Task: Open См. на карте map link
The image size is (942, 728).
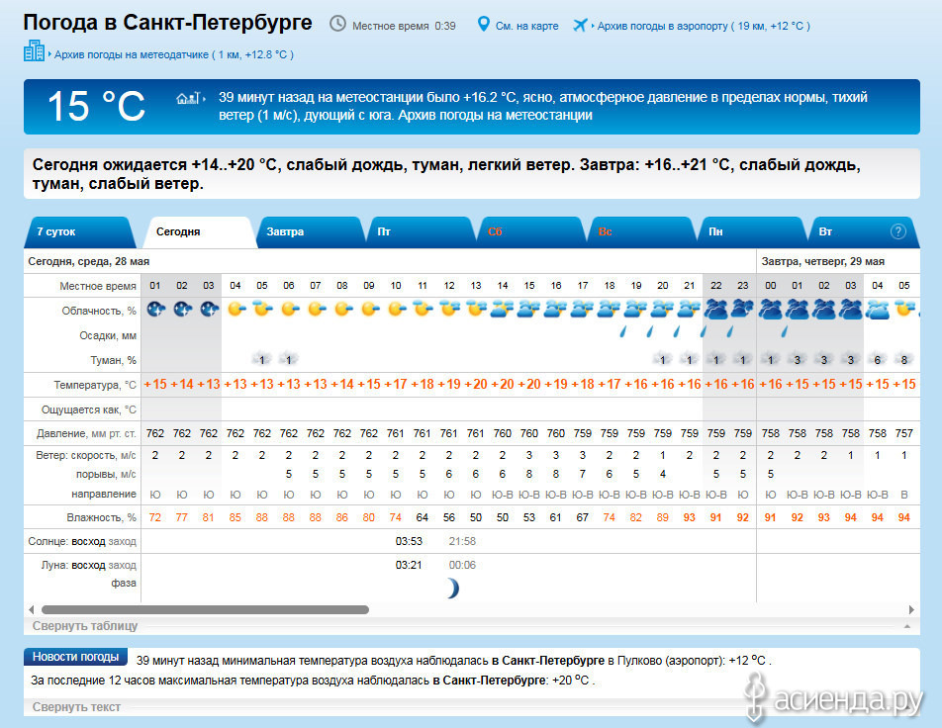Action: tap(526, 26)
